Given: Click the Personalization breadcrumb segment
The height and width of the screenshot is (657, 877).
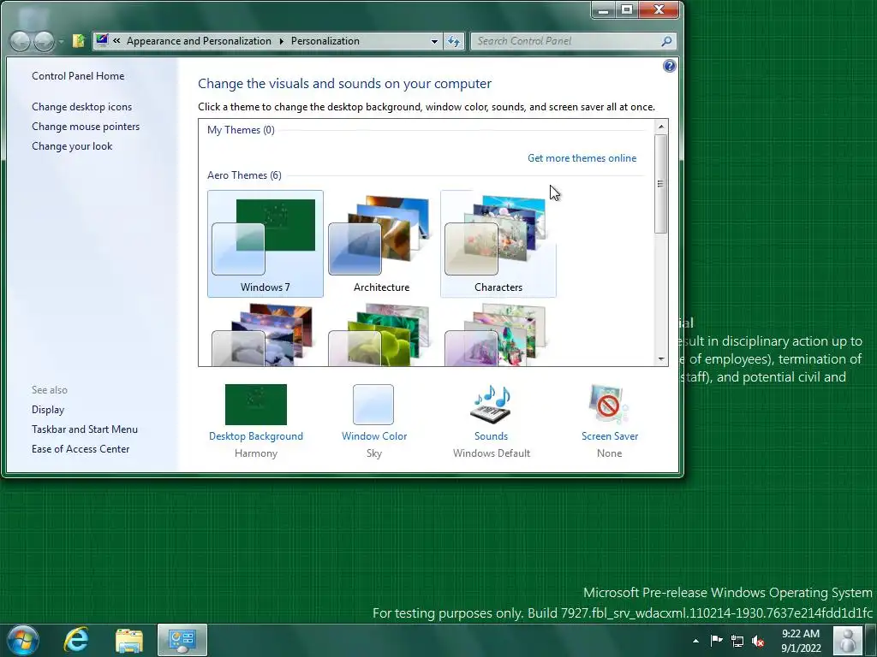Looking at the screenshot, I should [325, 41].
